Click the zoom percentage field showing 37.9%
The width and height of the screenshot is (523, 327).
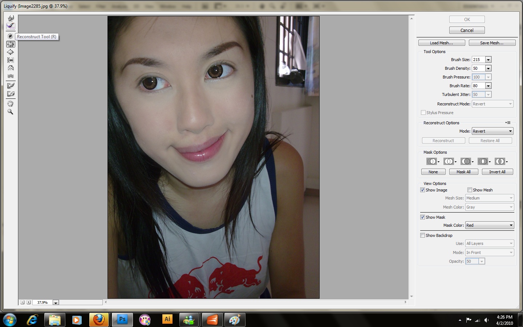pos(42,302)
